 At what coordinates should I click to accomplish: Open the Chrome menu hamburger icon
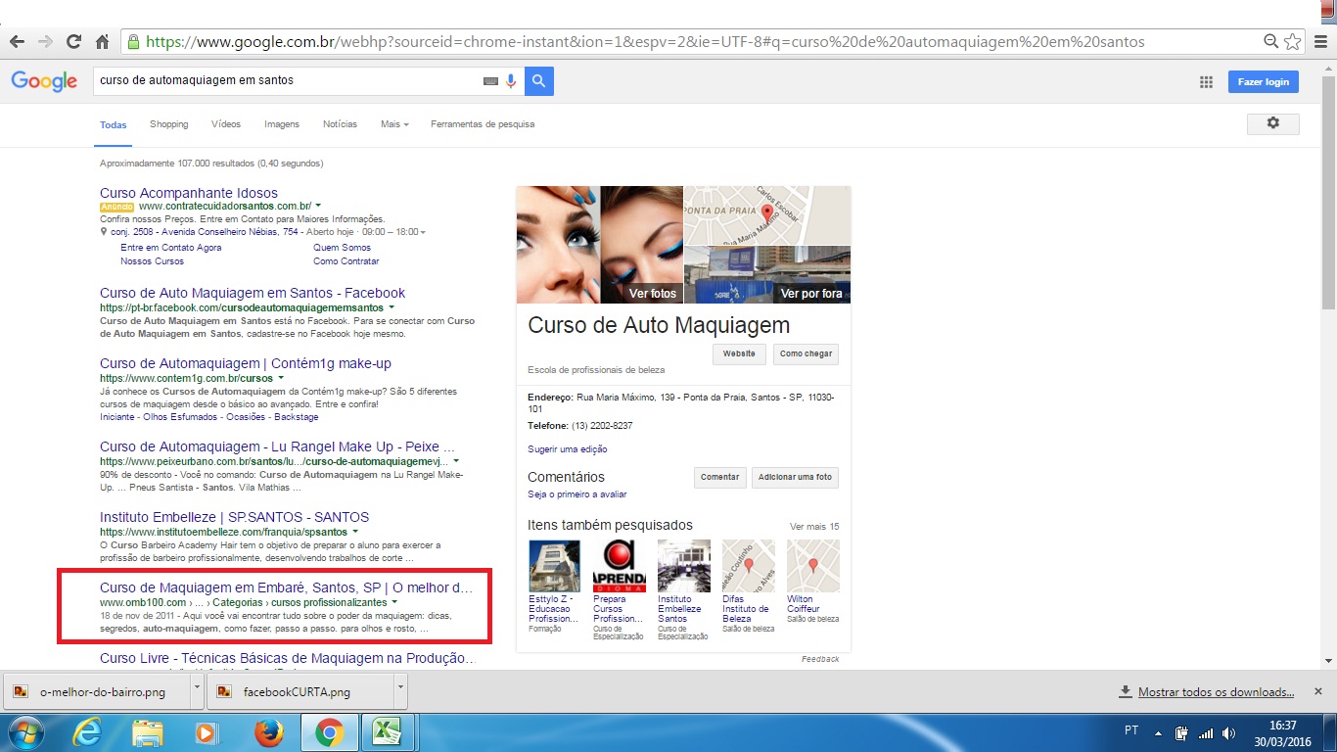coord(1320,42)
